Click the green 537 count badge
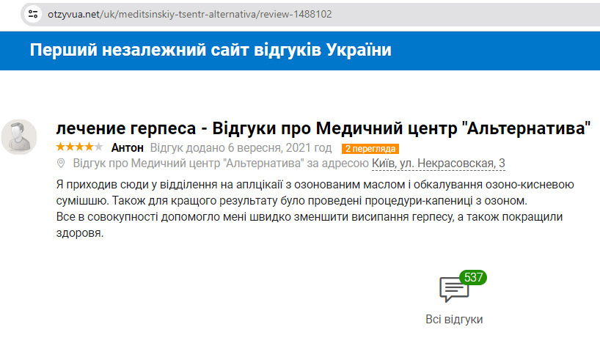 (x=473, y=278)
